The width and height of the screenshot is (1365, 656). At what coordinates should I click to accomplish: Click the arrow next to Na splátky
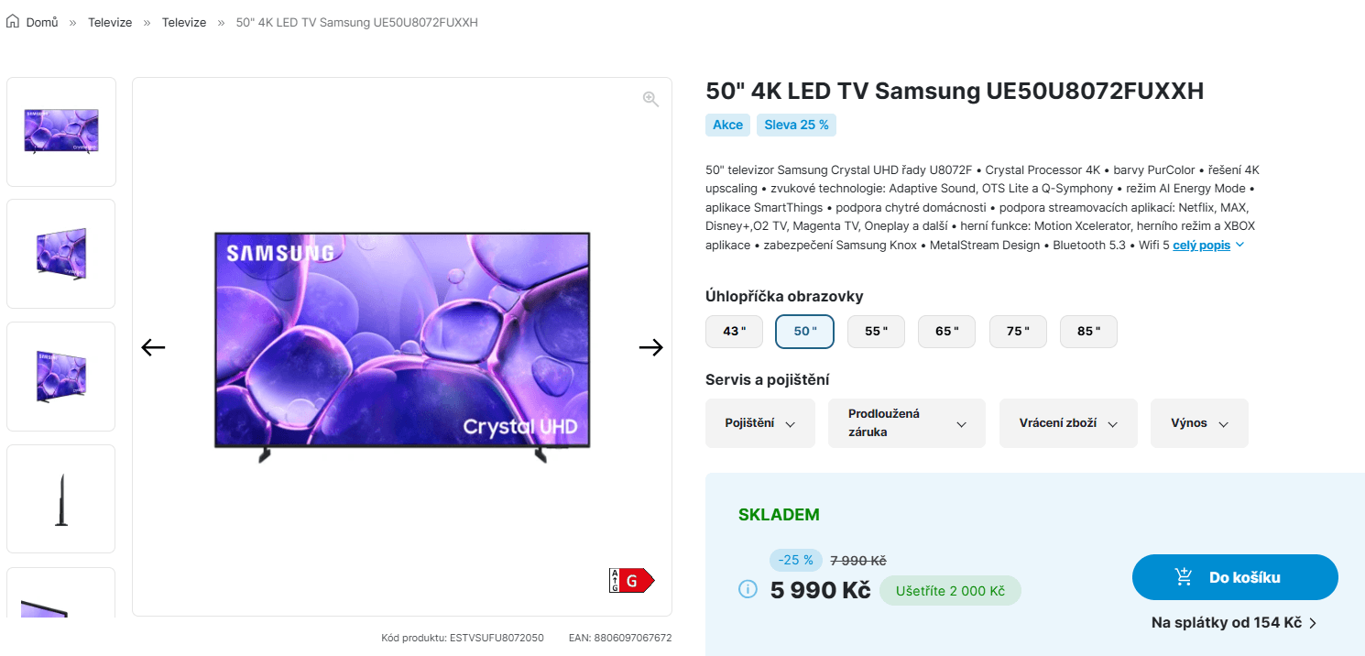[1312, 622]
